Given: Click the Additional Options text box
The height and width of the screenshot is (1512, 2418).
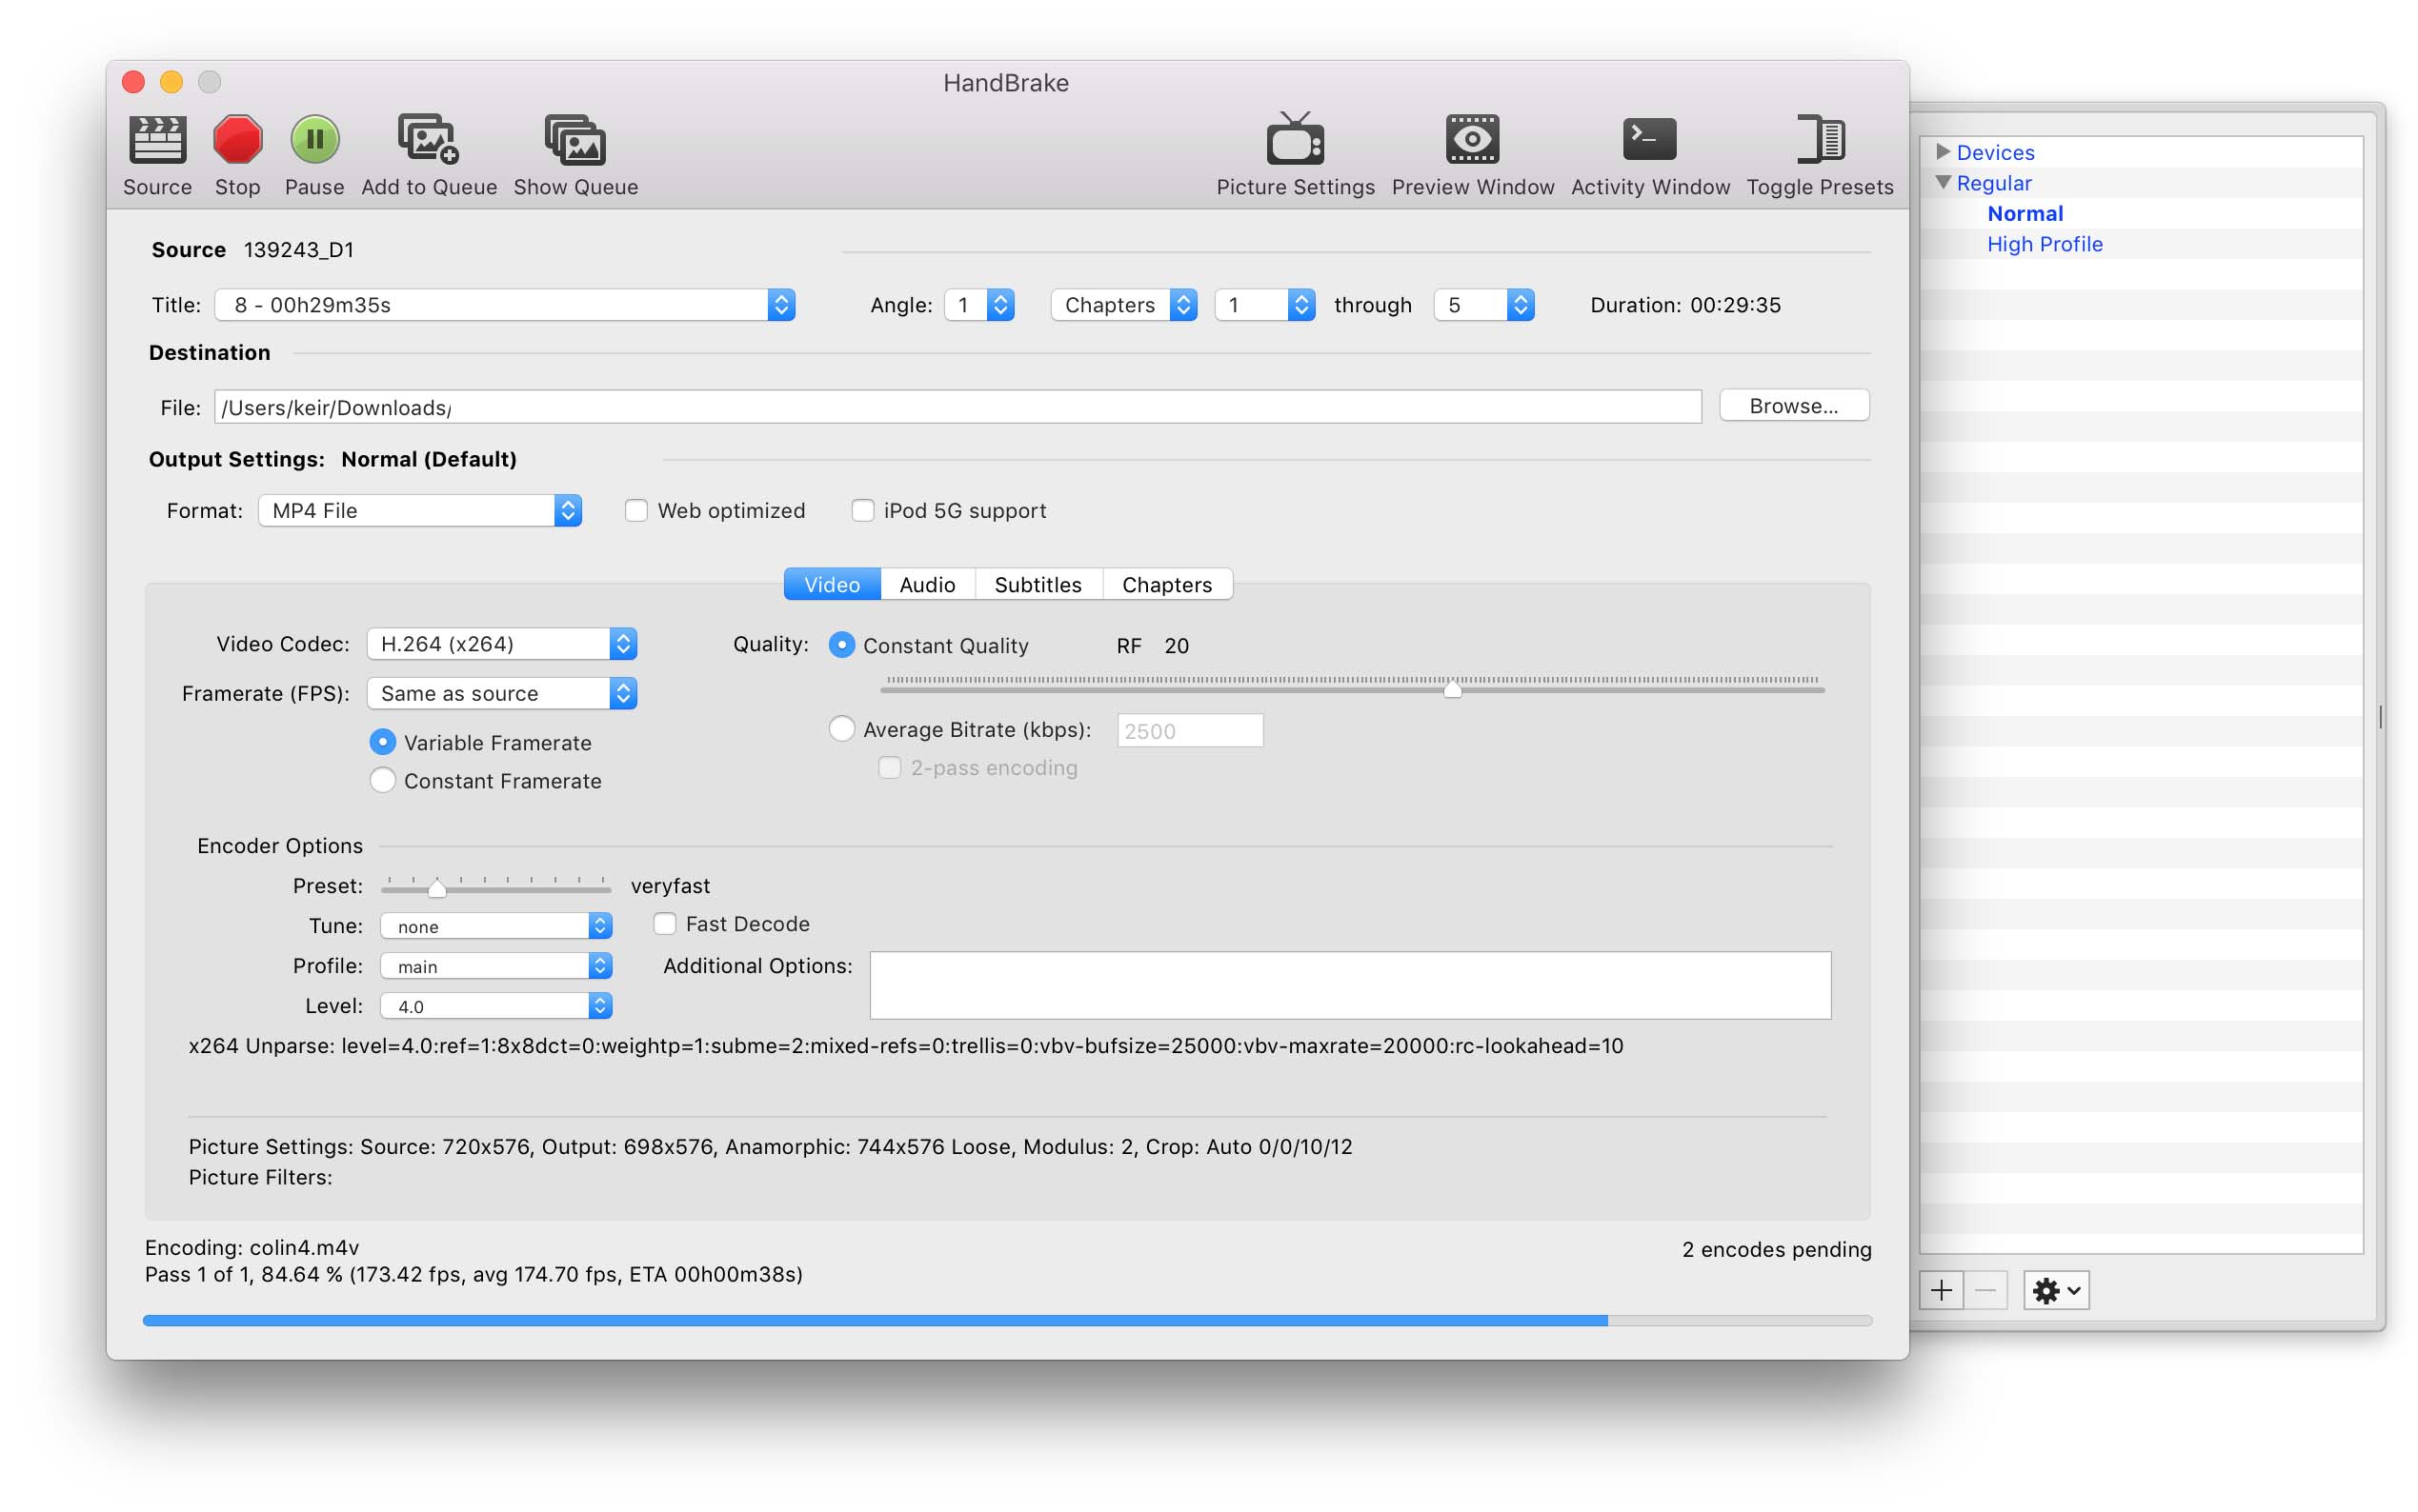Looking at the screenshot, I should point(1351,986).
